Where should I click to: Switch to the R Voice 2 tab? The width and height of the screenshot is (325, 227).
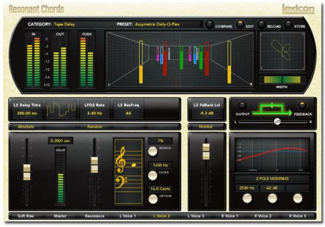point(263,216)
